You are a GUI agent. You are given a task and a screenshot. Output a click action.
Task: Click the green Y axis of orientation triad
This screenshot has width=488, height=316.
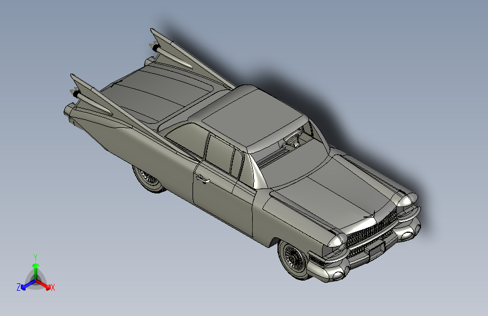(x=36, y=271)
